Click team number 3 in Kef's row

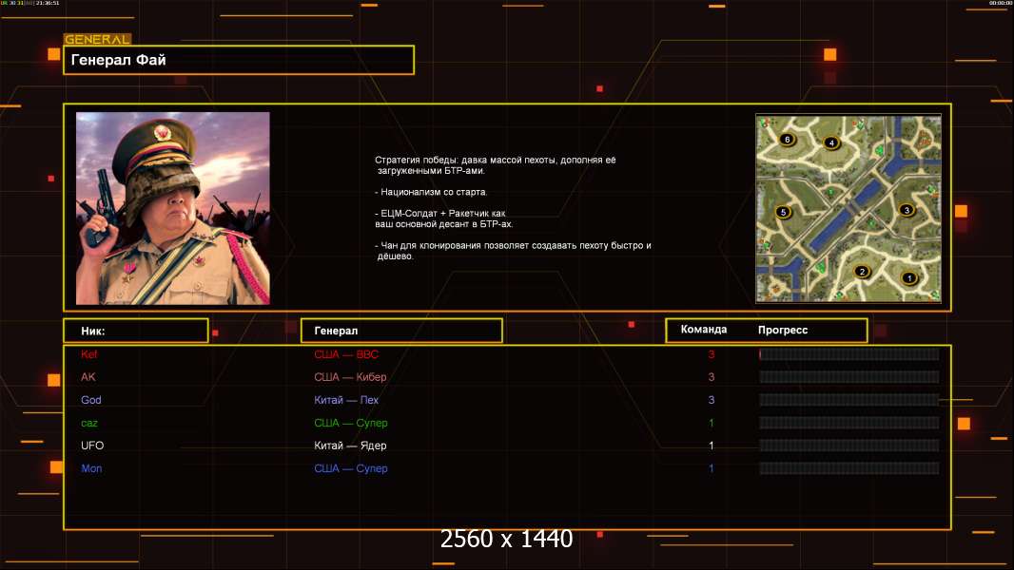click(x=712, y=354)
